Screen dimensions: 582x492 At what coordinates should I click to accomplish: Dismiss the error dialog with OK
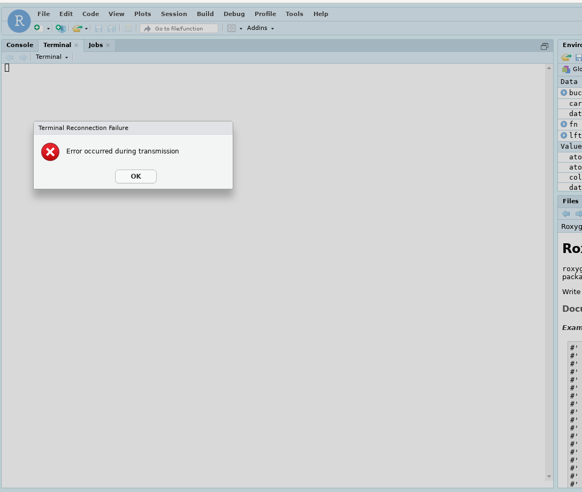coord(135,176)
